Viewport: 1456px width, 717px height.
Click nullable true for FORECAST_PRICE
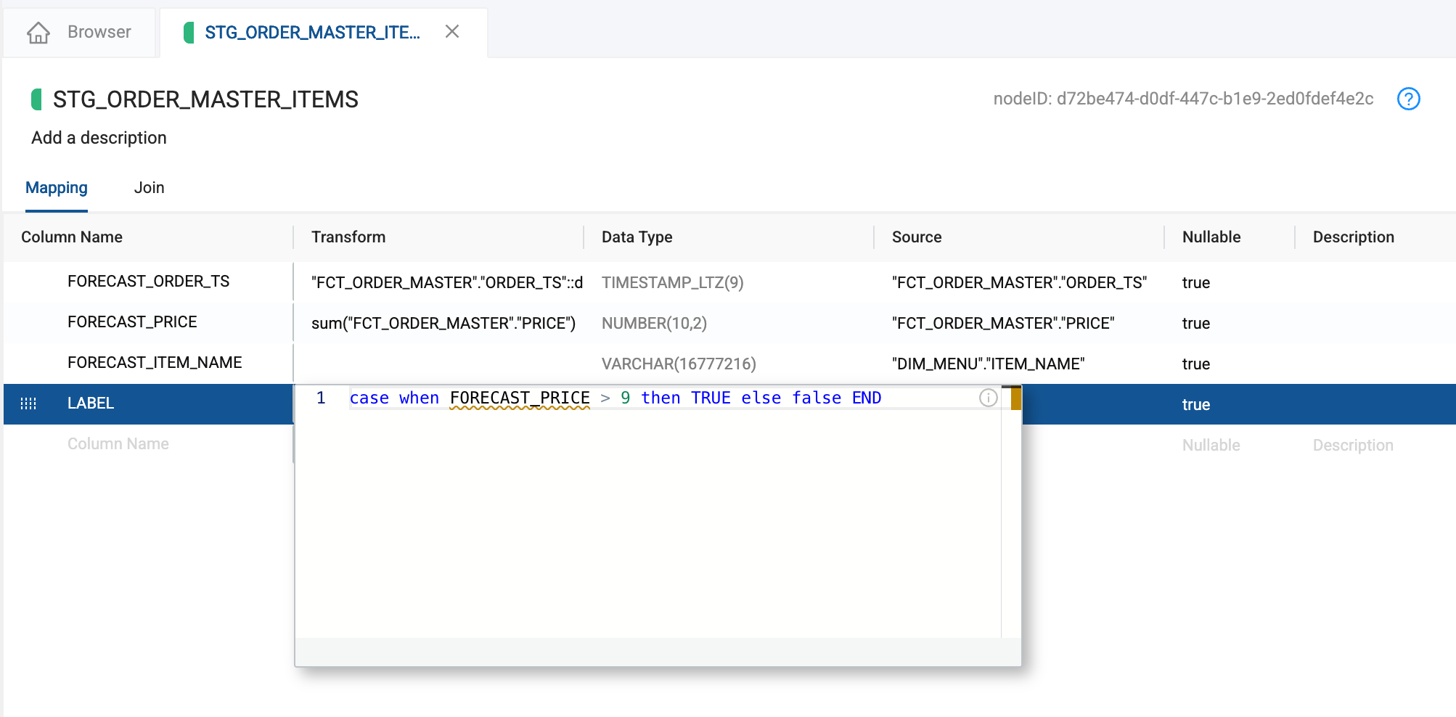[x=1196, y=324]
